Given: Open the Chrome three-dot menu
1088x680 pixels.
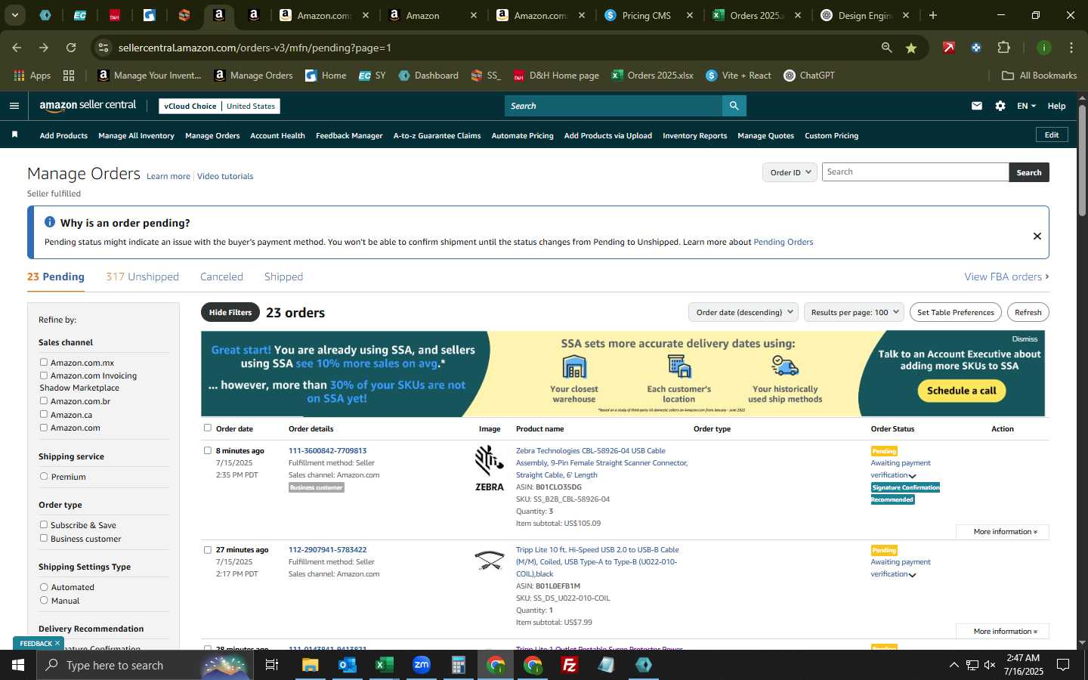Looking at the screenshot, I should click(1071, 48).
